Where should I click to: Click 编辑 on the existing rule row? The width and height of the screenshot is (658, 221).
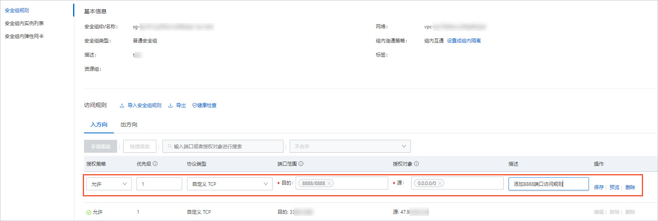coord(599,212)
